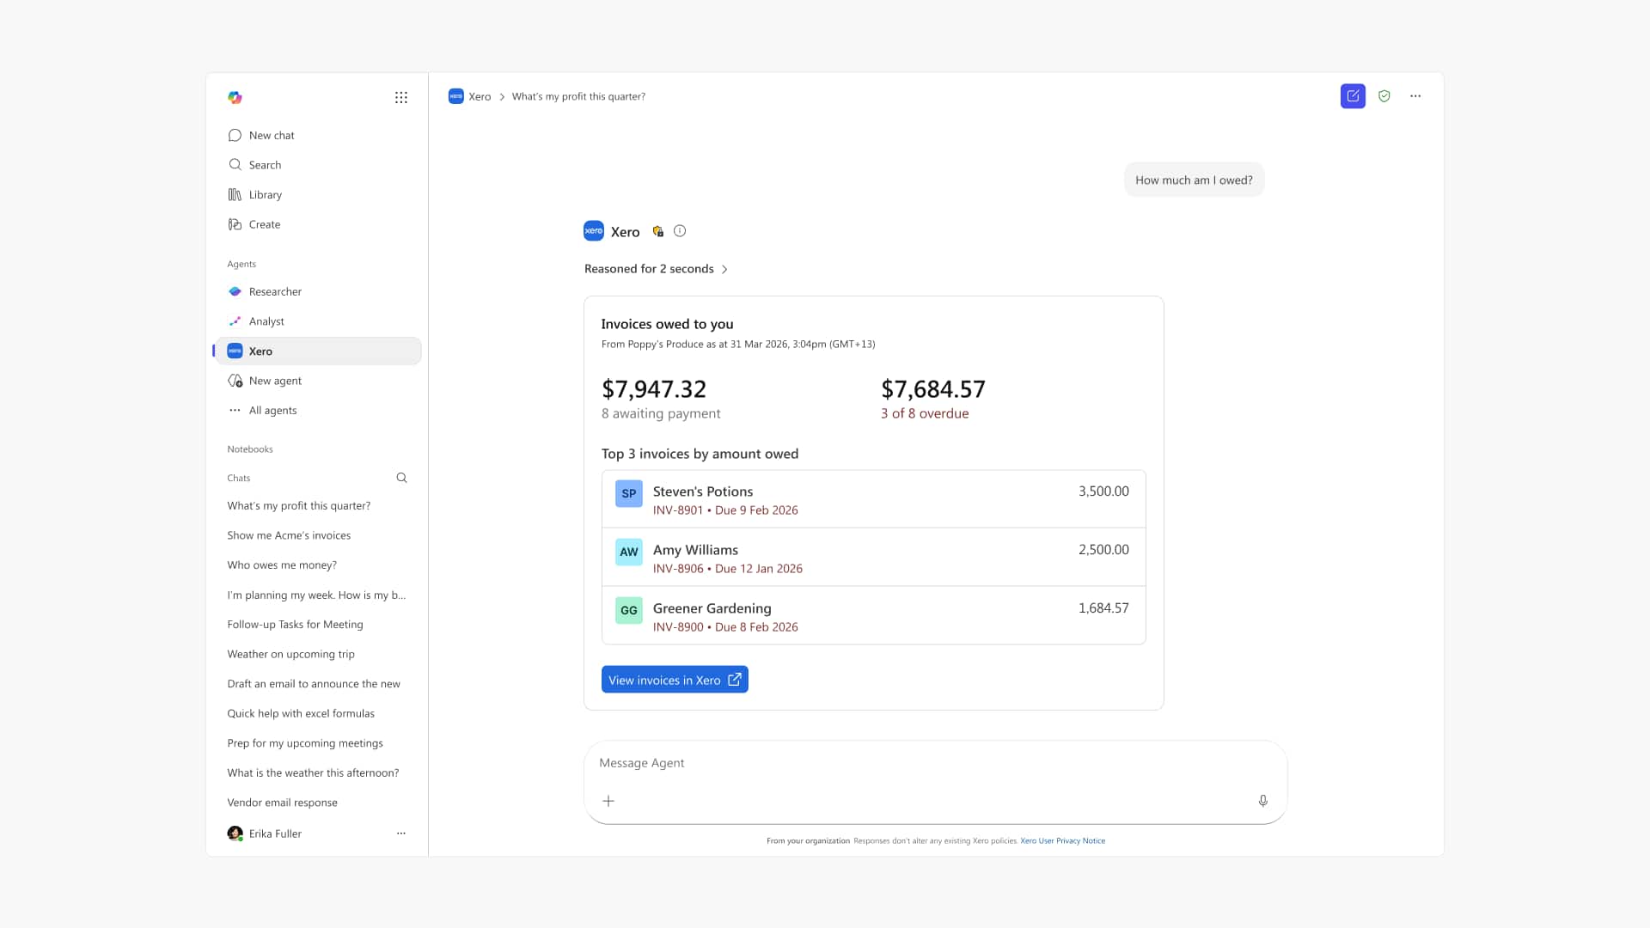Click the $7,684.57 overdue total
Image resolution: width=1650 pixels, height=928 pixels.
[933, 389]
